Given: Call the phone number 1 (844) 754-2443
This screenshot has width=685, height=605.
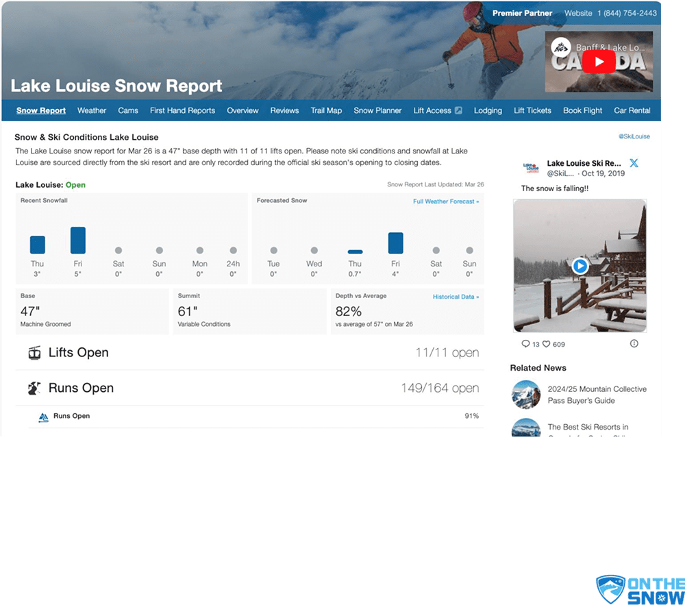Looking at the screenshot, I should [627, 13].
